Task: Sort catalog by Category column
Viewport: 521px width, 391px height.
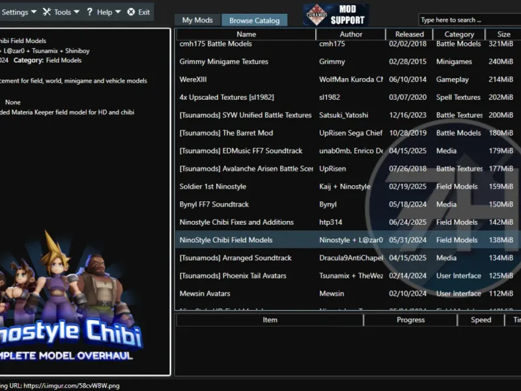Action: point(459,35)
